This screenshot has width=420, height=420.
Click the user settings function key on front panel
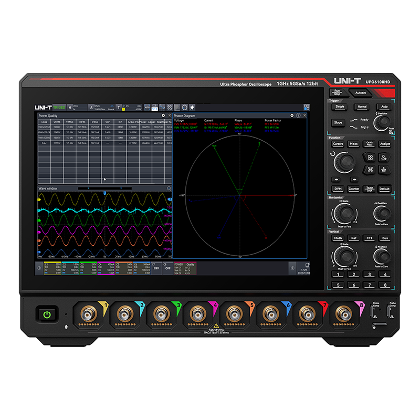point(384,157)
